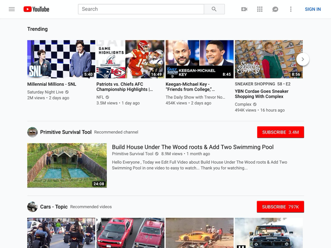Viewport: 331px width, 248px height.
Task: Play the Build House Under Wood roots thumbnail
Action: (x=67, y=166)
